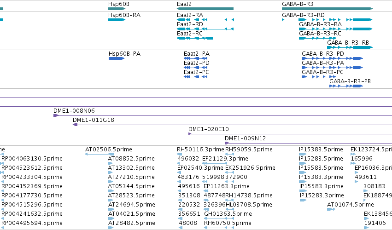392x230 pixels.
Task: Click BAC clone DME1-011G18
Action: [94, 120]
